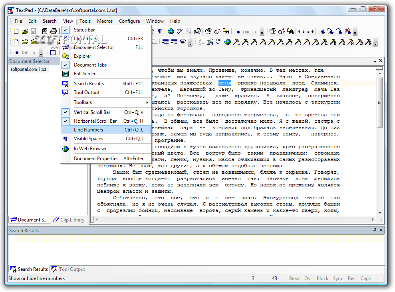Disable Horizontal Scroll Bar option
The height and width of the screenshot is (292, 395).
(x=106, y=121)
